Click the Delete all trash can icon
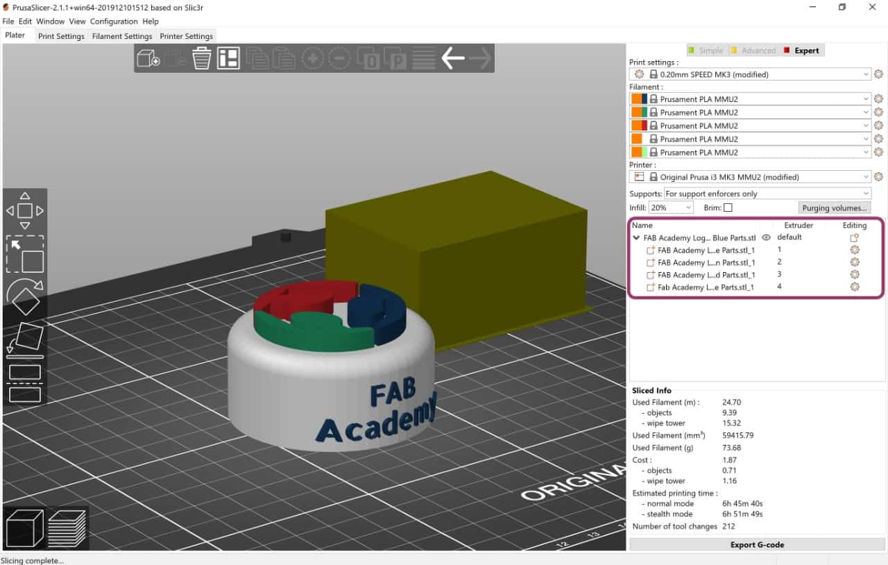The image size is (888, 565). (202, 58)
